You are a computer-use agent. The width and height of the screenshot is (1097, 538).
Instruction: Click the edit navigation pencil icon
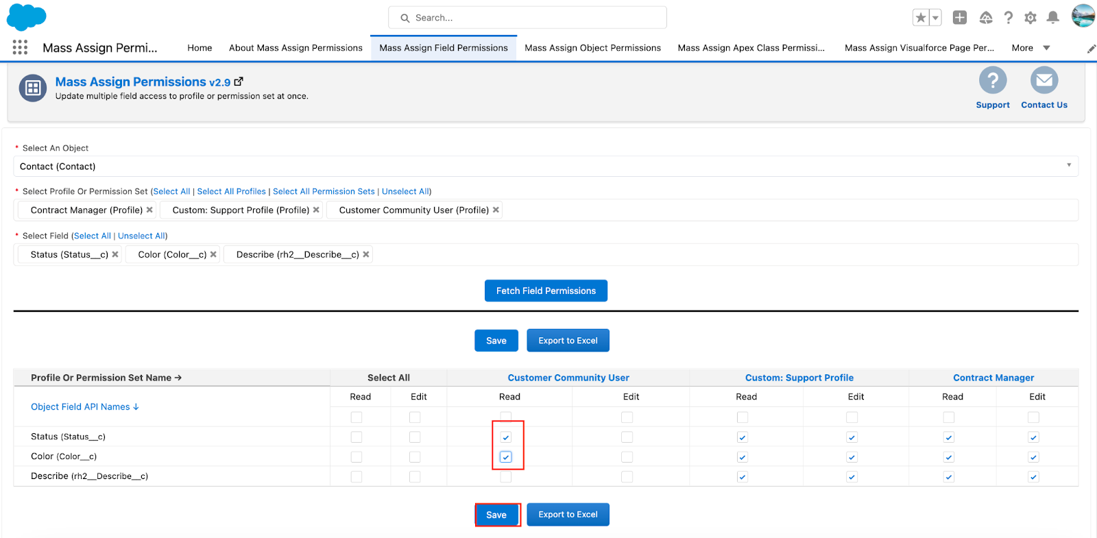pyautogui.click(x=1091, y=49)
